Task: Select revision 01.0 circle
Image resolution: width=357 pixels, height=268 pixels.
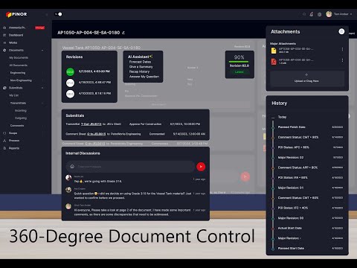Action: 70,83
